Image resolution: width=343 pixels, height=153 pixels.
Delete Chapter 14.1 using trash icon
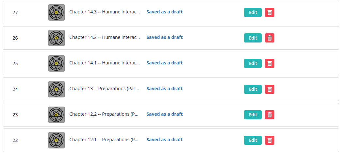pos(269,63)
